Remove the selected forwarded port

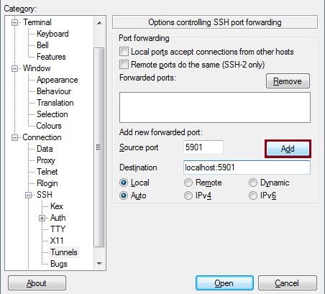(x=288, y=81)
